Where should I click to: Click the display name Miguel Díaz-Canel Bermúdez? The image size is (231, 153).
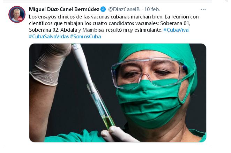64,9
